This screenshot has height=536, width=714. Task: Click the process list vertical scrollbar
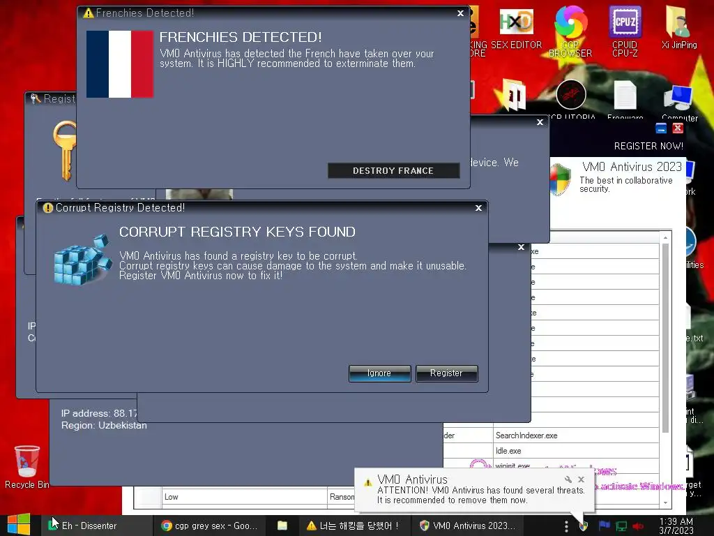pyautogui.click(x=665, y=337)
